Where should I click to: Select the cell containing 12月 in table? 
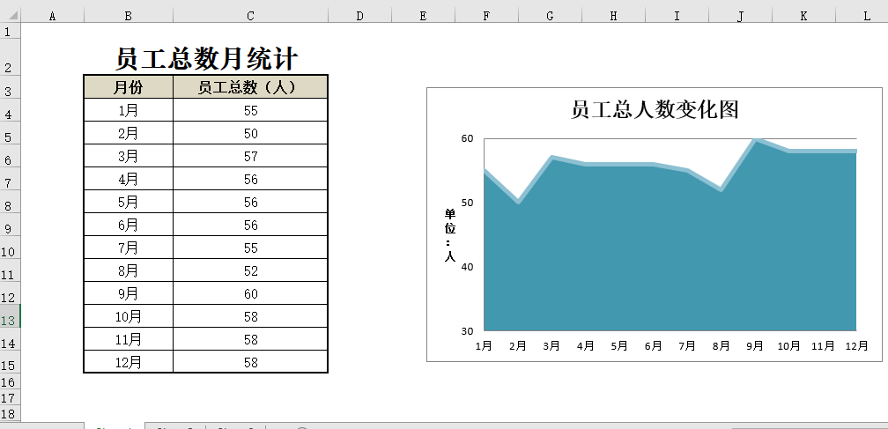[x=128, y=362]
